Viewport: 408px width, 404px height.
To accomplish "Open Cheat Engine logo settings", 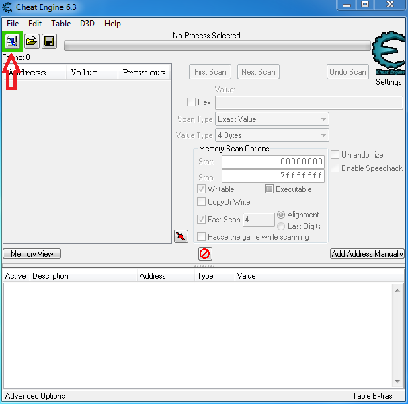I will coord(389,53).
